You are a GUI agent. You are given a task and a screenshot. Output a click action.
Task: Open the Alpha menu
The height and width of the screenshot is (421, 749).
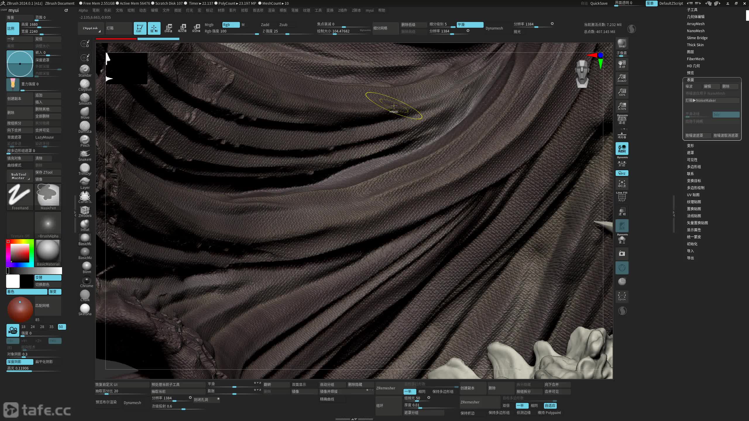(83, 10)
